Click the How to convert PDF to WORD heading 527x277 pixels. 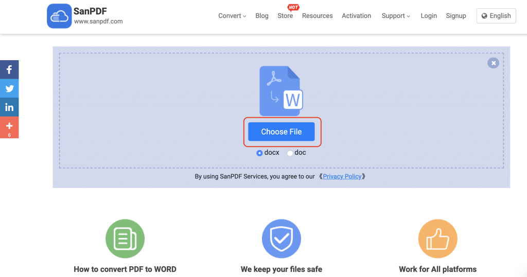(x=125, y=269)
